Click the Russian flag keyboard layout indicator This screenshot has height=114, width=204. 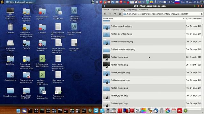[177, 2]
